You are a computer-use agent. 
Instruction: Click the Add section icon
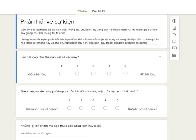174,55
